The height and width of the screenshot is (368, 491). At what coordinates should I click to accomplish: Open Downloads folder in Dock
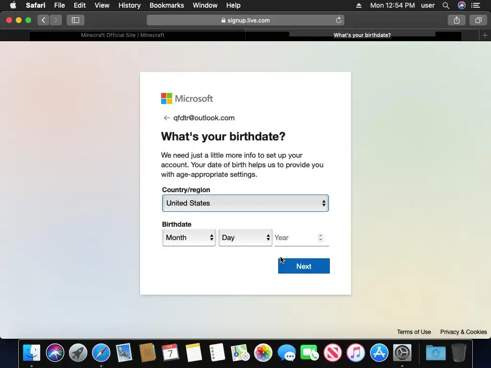435,353
